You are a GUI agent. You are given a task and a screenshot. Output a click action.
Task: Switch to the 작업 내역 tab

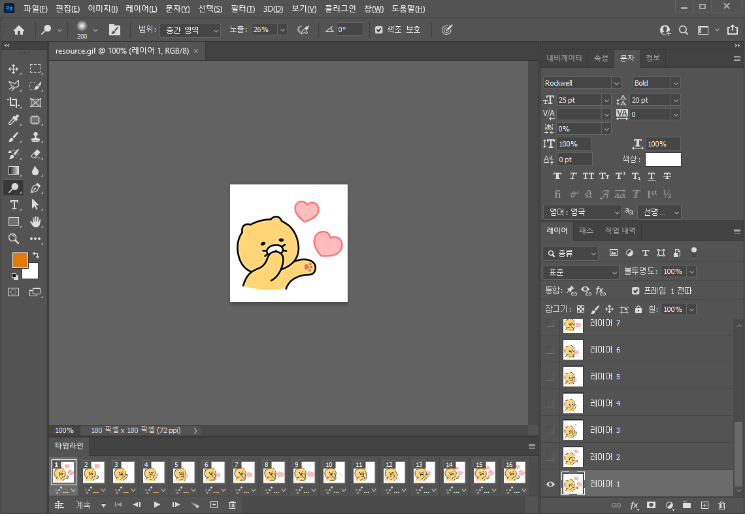pyautogui.click(x=620, y=231)
